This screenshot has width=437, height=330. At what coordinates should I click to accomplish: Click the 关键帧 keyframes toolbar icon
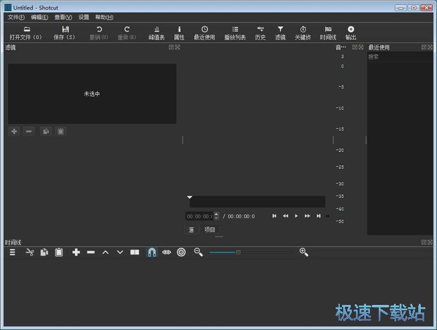303,33
